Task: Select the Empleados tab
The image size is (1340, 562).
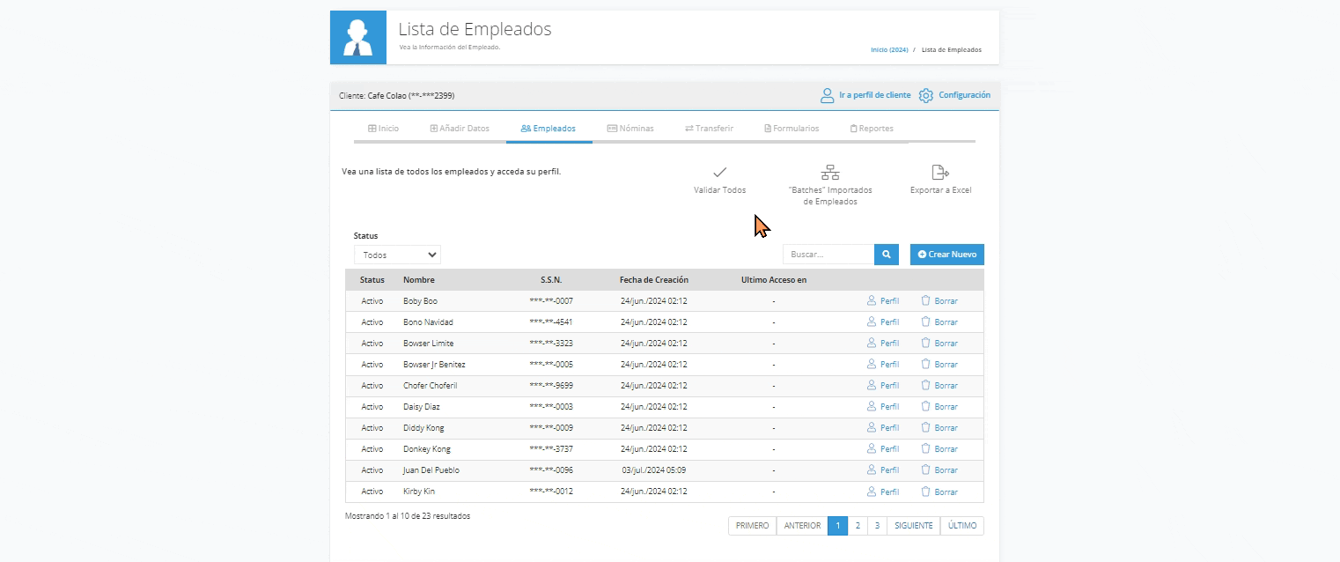Action: 549,129
